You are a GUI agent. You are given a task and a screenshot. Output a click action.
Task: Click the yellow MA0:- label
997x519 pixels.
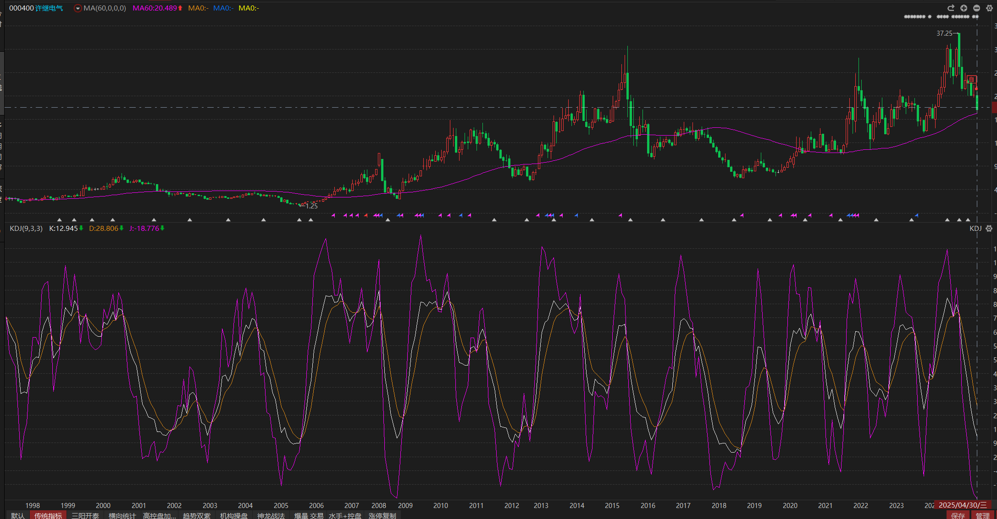[249, 8]
